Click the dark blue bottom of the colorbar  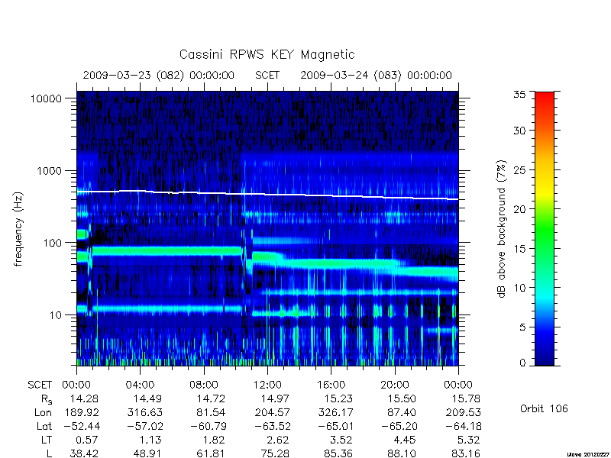coord(545,360)
